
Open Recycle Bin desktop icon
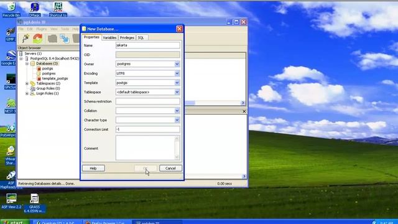click(x=11, y=10)
